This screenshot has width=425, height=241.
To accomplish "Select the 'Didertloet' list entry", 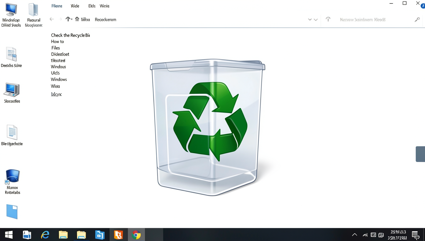I will point(60,54).
